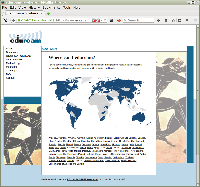200x187 pixels.
Task: Open the Zambia country link
Action: (80, 164)
